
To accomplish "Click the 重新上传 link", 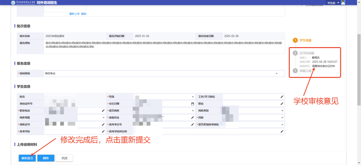I will point(74,14).
